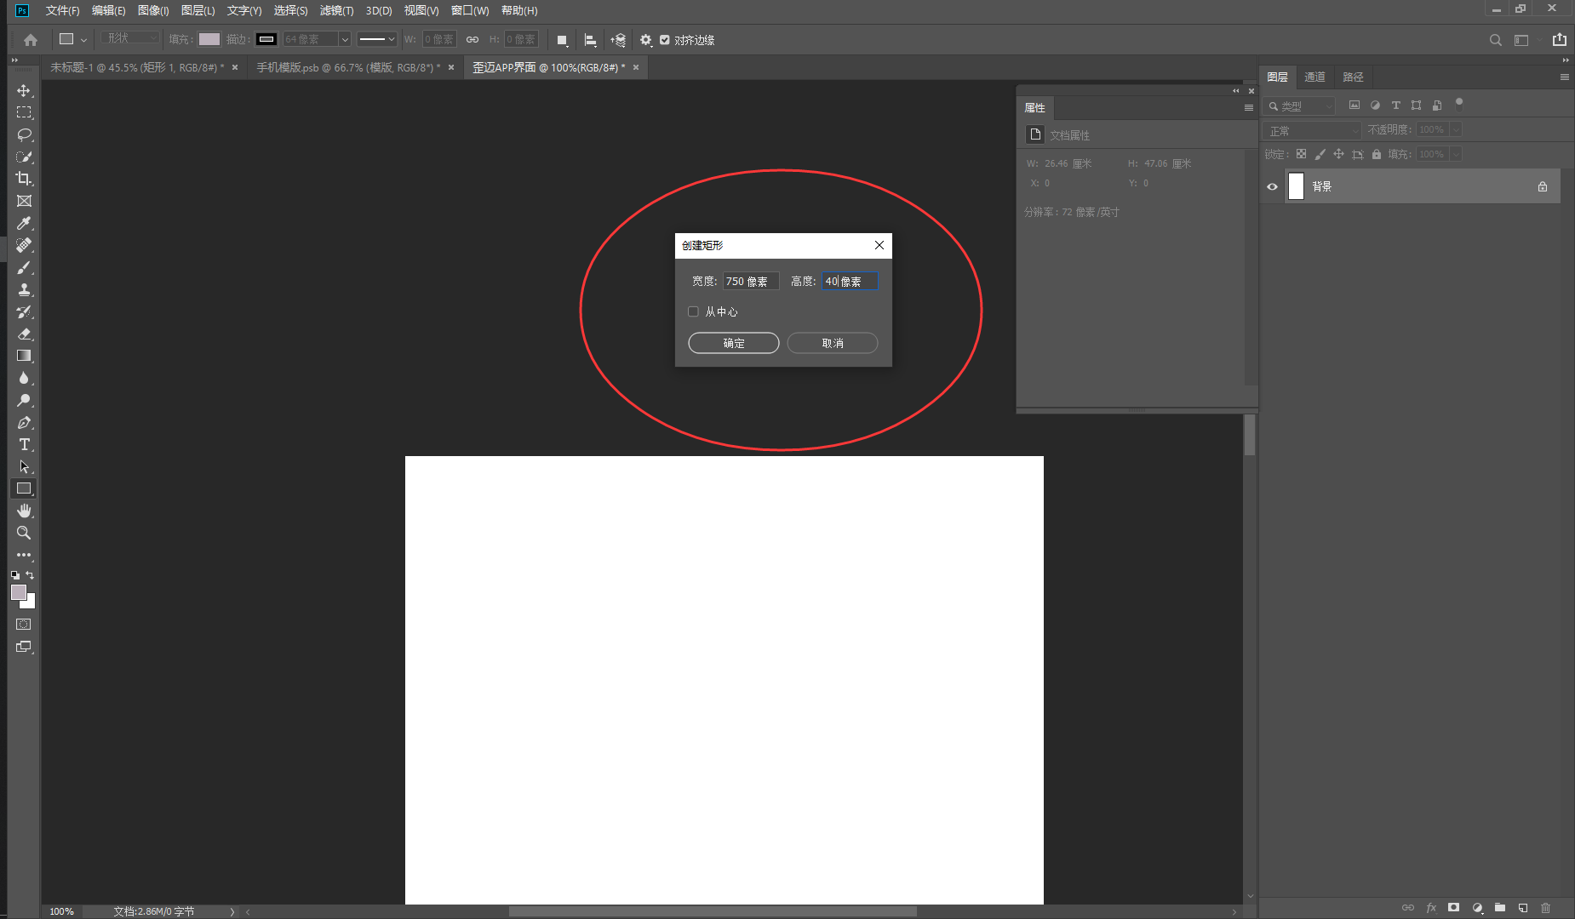
Task: Select the Zoom tool
Action: click(24, 533)
